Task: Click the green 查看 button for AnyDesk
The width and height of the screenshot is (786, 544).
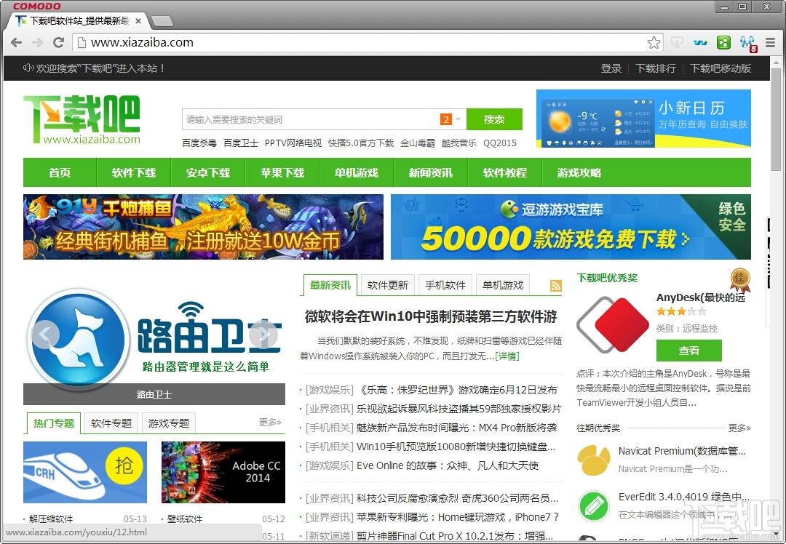Action: 688,351
